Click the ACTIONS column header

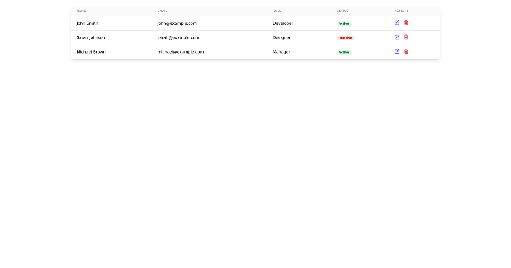(402, 11)
